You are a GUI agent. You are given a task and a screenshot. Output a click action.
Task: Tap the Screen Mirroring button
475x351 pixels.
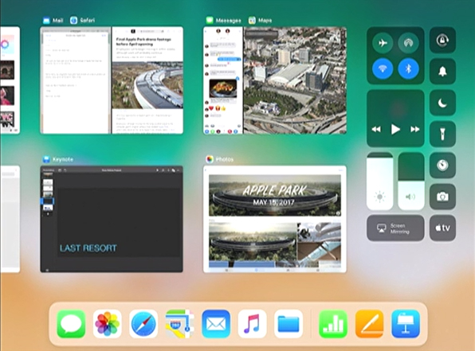(x=395, y=228)
